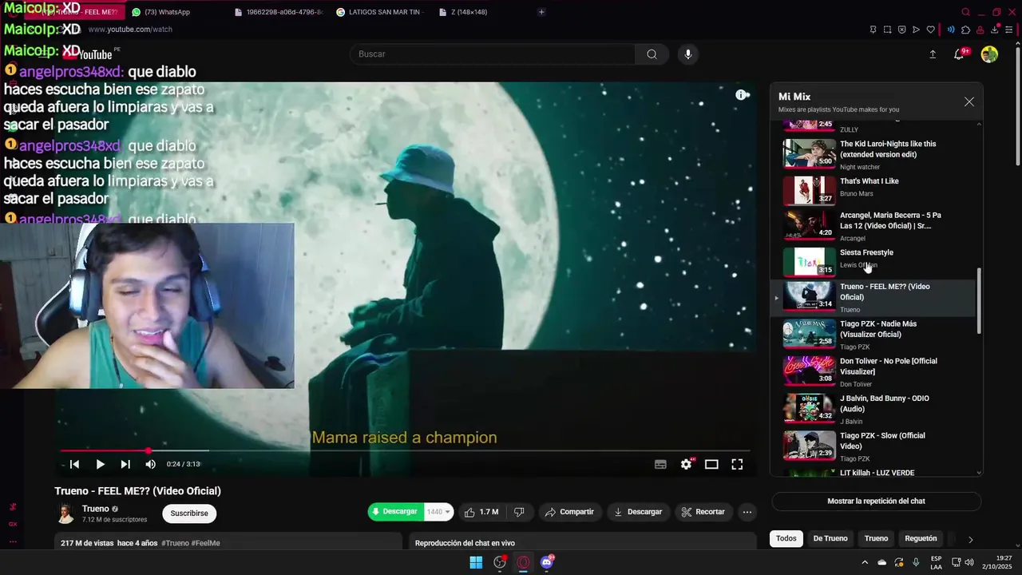Skip to the next video in the player
The height and width of the screenshot is (575, 1022).
(x=125, y=464)
